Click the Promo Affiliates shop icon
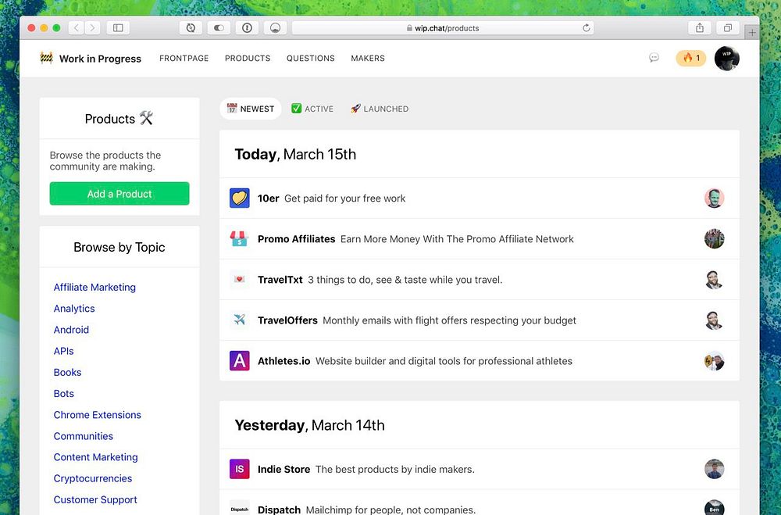This screenshot has width=781, height=515. click(240, 239)
